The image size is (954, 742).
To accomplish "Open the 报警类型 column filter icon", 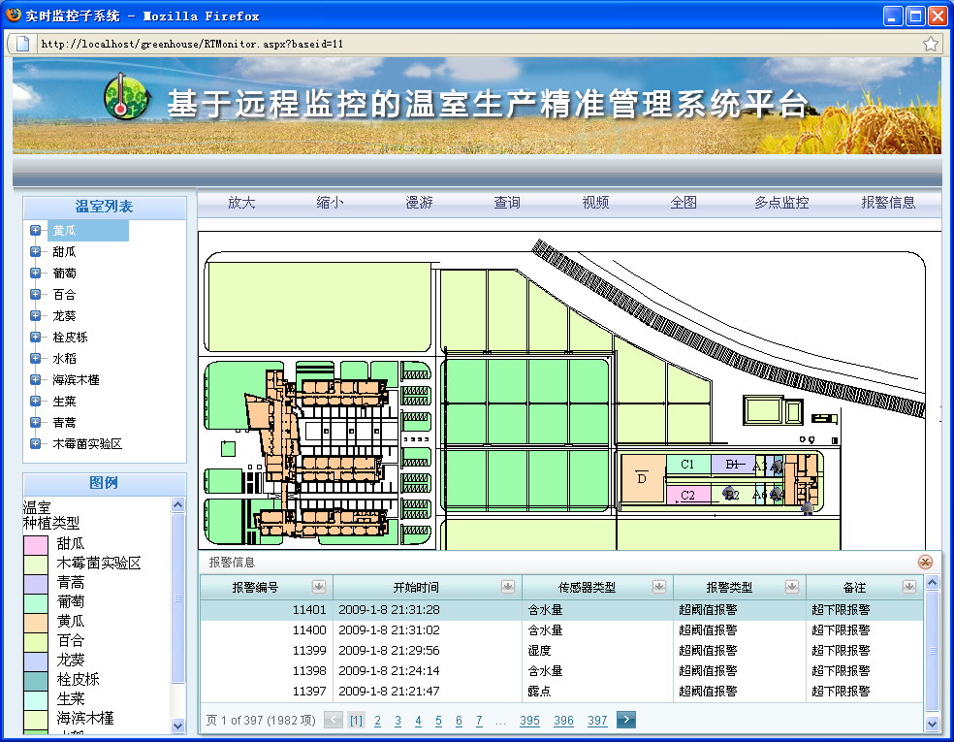I will click(792, 587).
